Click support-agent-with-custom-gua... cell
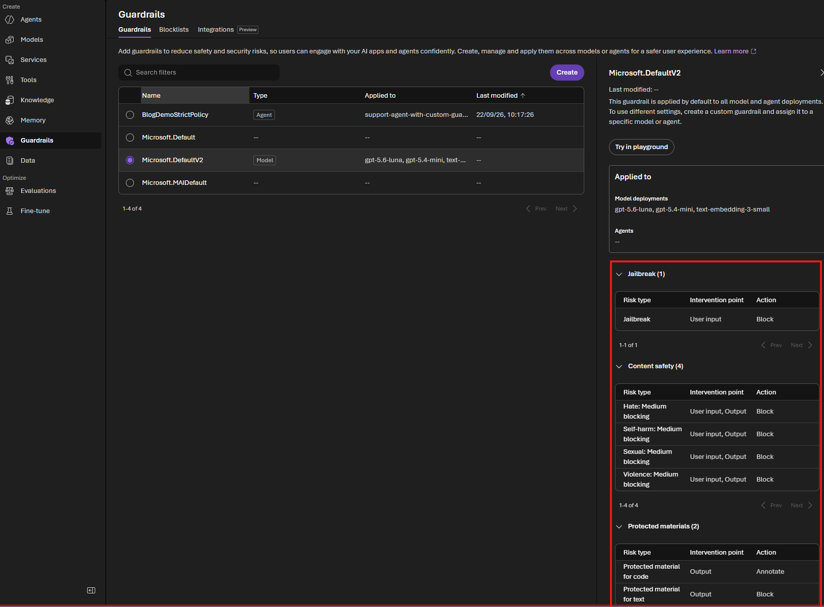This screenshot has height=607, width=824. pos(416,115)
